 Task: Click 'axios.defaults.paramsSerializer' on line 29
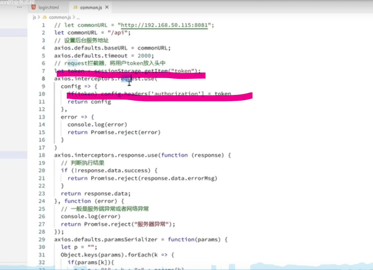point(106,240)
